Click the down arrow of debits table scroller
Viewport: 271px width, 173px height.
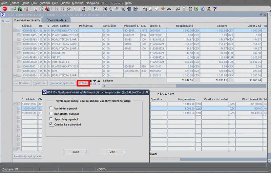[15, 76]
